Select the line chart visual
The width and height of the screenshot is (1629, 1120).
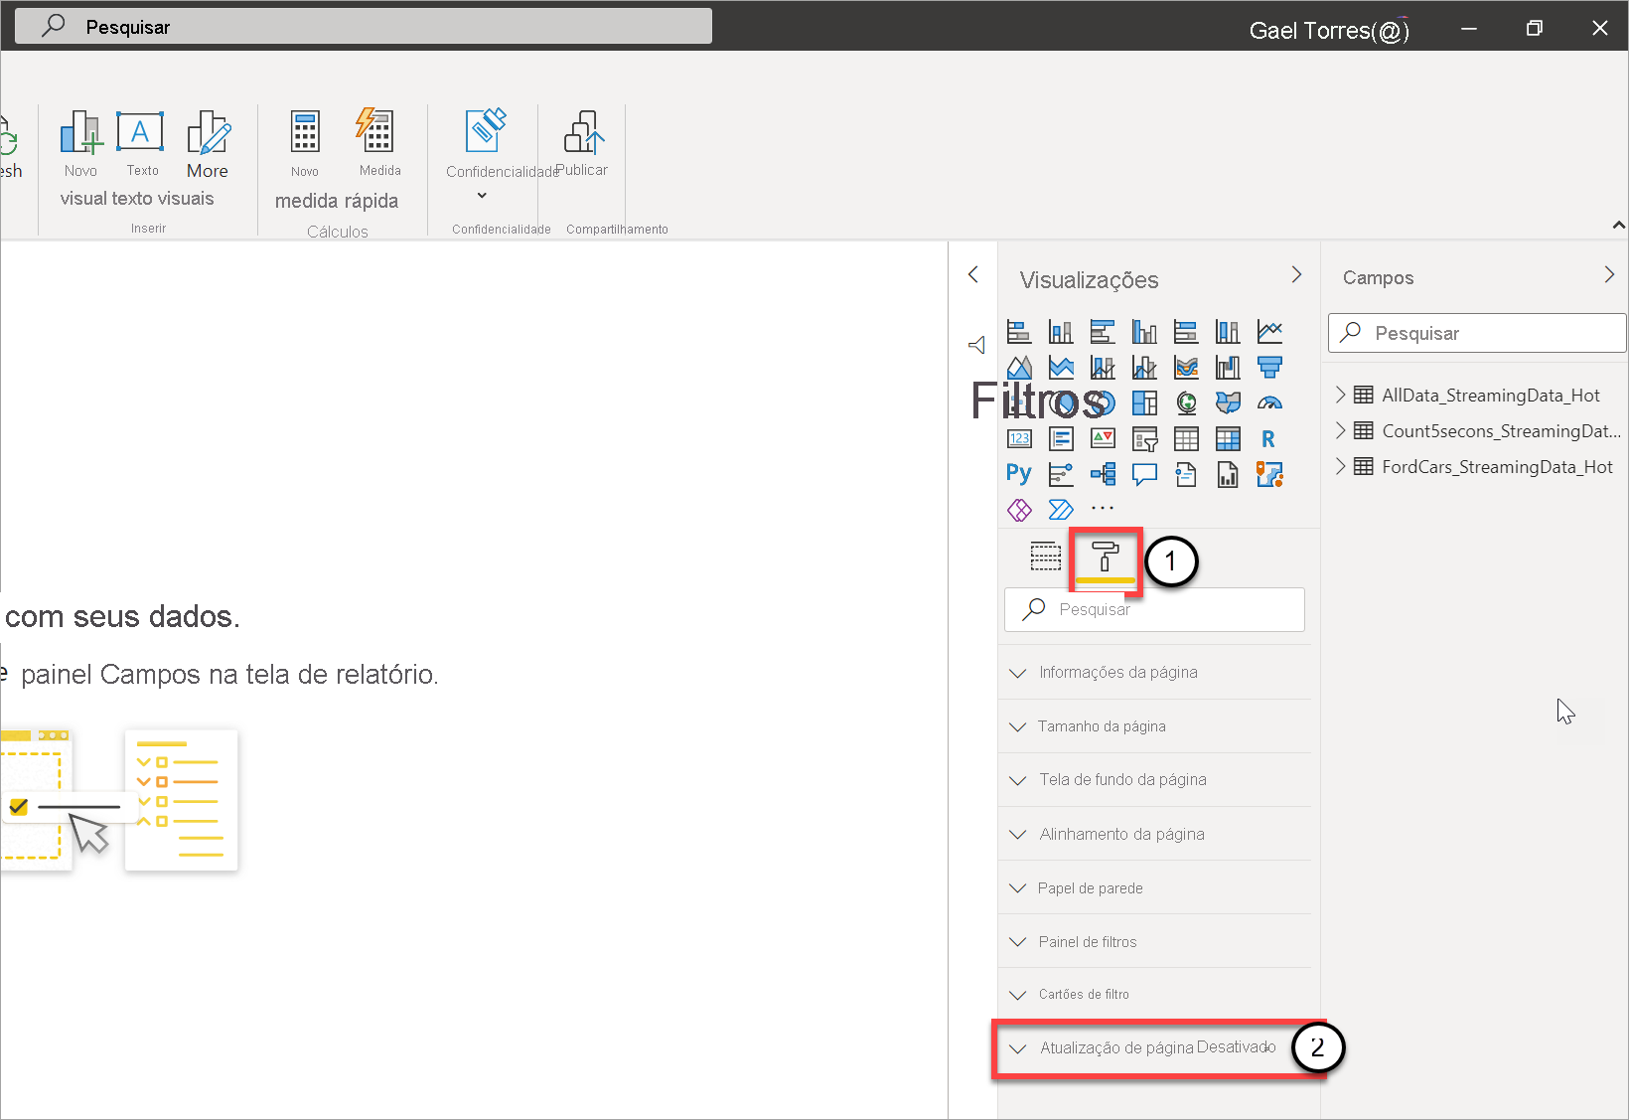point(1269,331)
